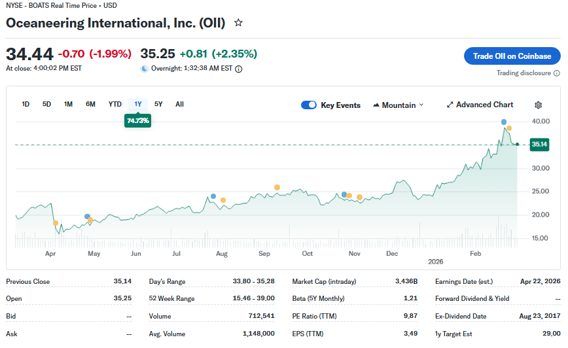Click the 1y Target Est value 29.00

click(x=552, y=334)
